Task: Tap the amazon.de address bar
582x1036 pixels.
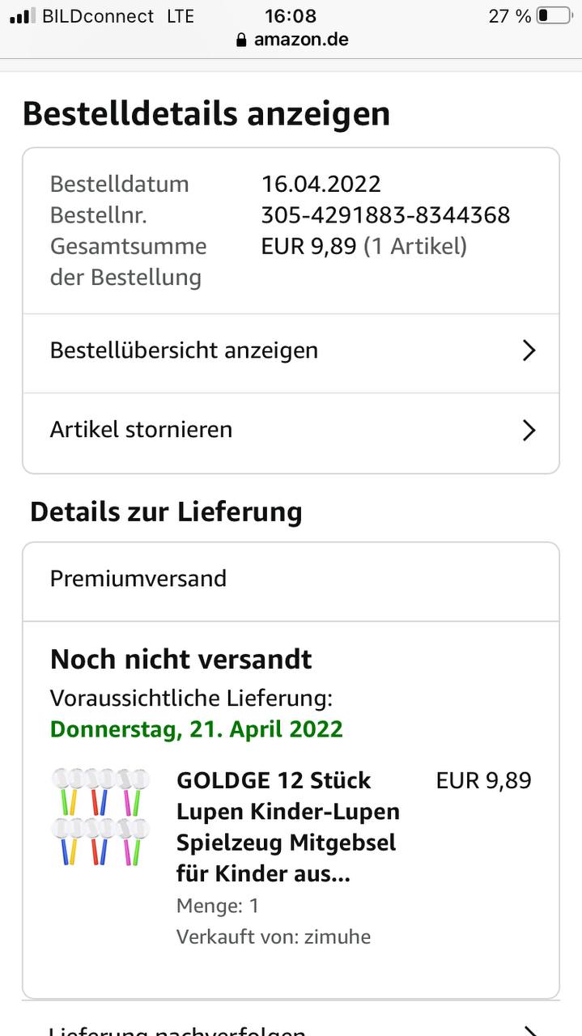Action: click(301, 40)
